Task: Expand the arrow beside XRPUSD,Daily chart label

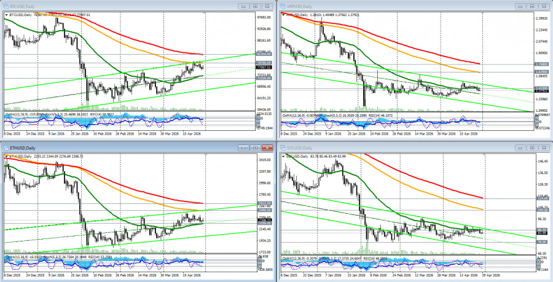Action: (283, 15)
